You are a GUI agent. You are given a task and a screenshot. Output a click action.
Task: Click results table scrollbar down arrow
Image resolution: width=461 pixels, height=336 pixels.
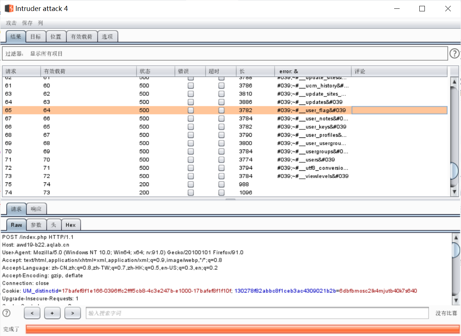454,192
